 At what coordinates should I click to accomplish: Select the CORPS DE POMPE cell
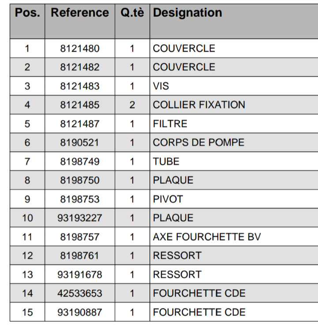point(198,143)
